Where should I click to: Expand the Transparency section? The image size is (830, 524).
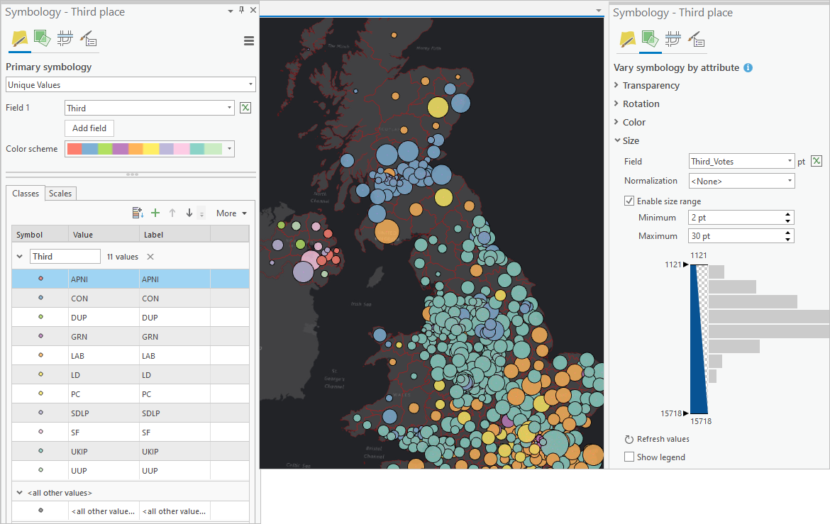pos(651,86)
